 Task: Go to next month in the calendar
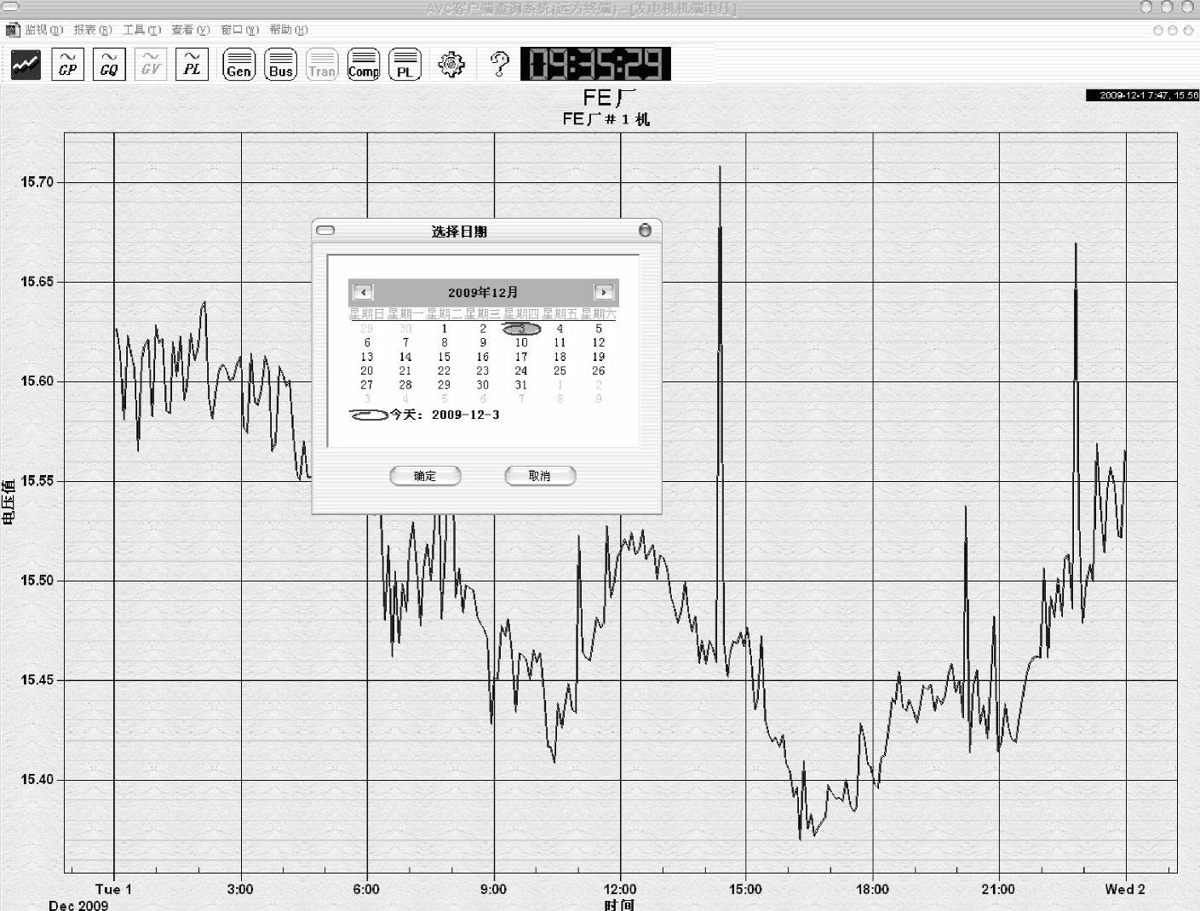click(604, 292)
